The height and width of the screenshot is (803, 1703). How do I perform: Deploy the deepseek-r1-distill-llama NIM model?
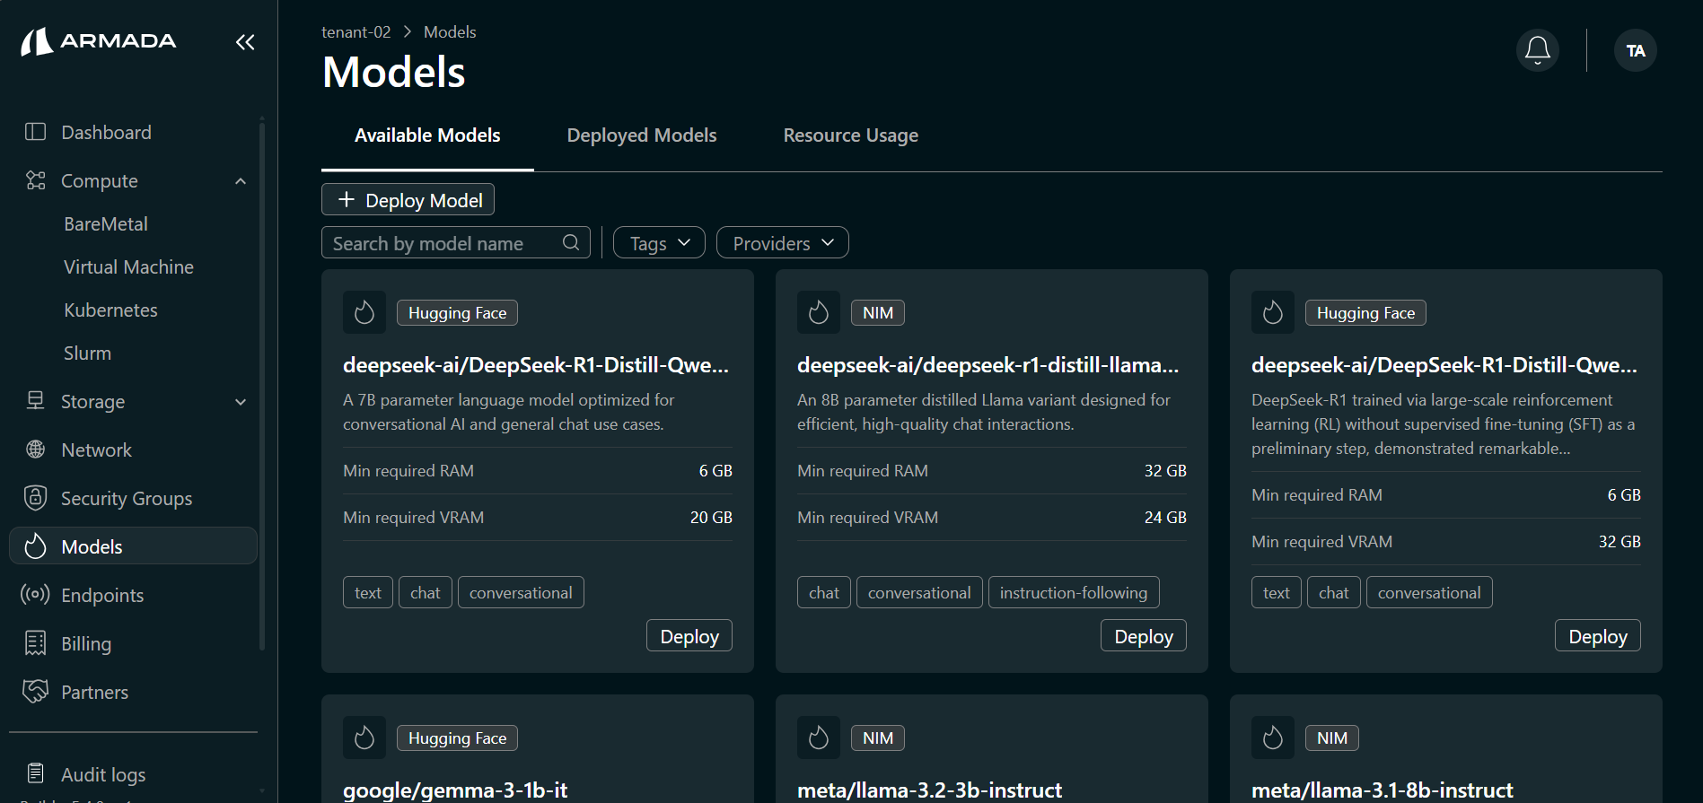(x=1144, y=636)
